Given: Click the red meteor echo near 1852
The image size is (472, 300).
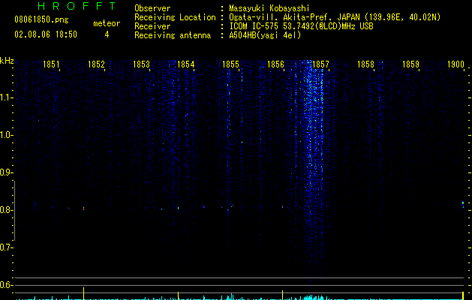Looking at the screenshot, I should pyautogui.click(x=84, y=208).
